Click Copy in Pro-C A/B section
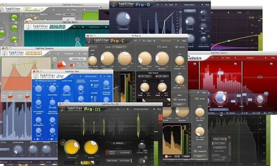 149,41
